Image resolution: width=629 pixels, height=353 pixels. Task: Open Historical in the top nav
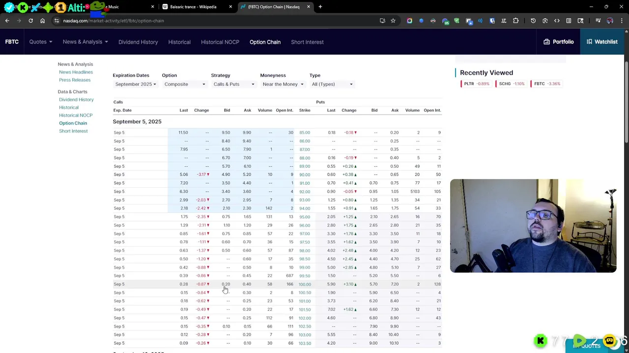click(179, 42)
